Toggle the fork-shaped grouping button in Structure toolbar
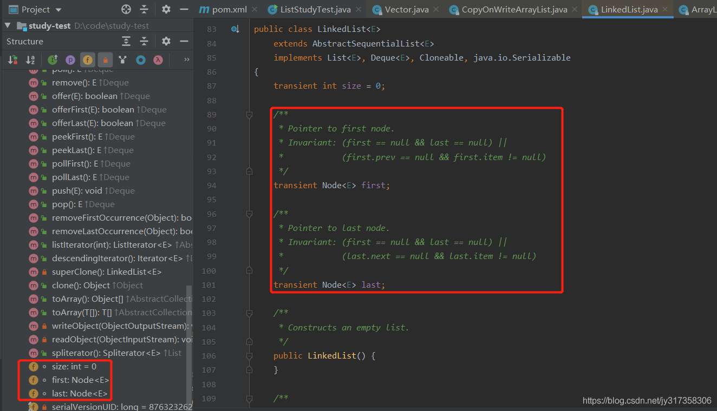 (123, 60)
